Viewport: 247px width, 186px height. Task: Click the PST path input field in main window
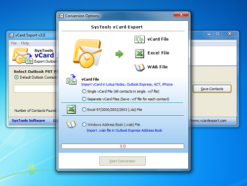tap(35, 89)
